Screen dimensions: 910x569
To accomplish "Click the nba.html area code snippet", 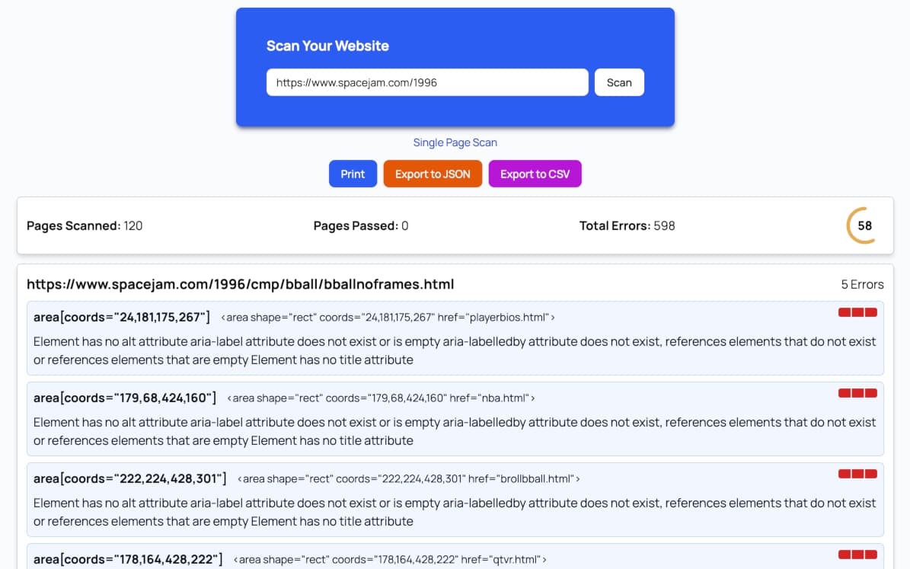I will (x=381, y=398).
